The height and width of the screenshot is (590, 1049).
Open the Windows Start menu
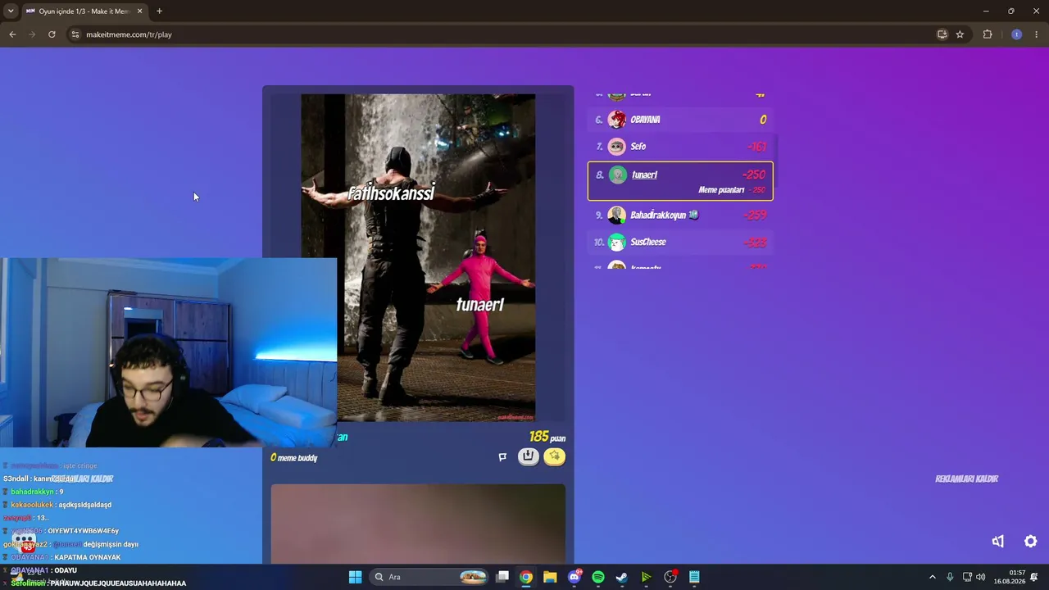355,577
